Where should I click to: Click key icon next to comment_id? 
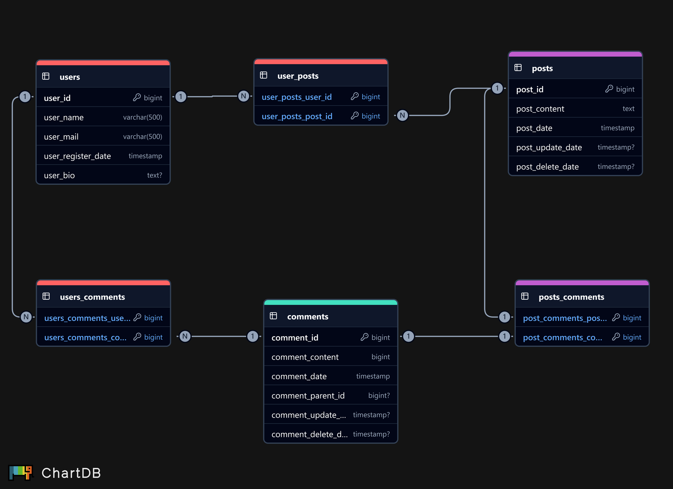click(x=364, y=337)
